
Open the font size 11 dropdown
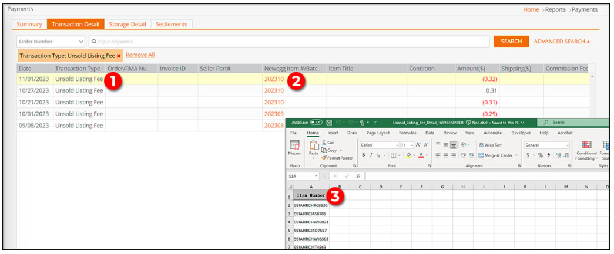pyautogui.click(x=411, y=145)
